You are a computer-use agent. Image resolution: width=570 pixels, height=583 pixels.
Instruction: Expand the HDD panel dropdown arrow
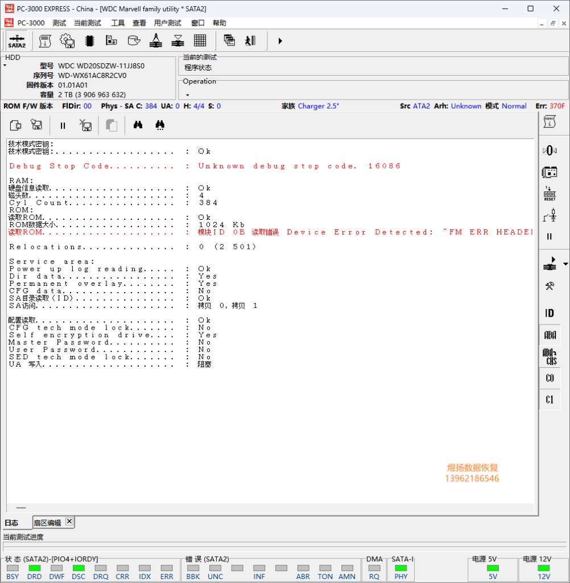tap(5, 65)
